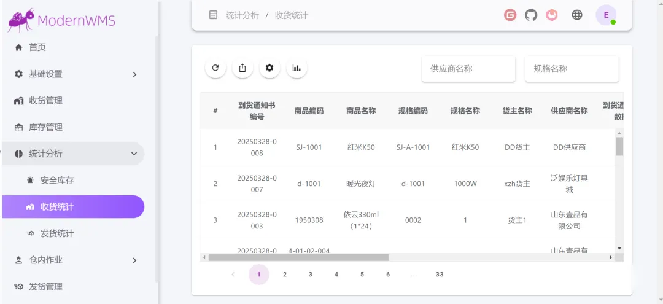This screenshot has height=304, width=663.
Task: Open the table column settings gear
Action: (x=269, y=68)
